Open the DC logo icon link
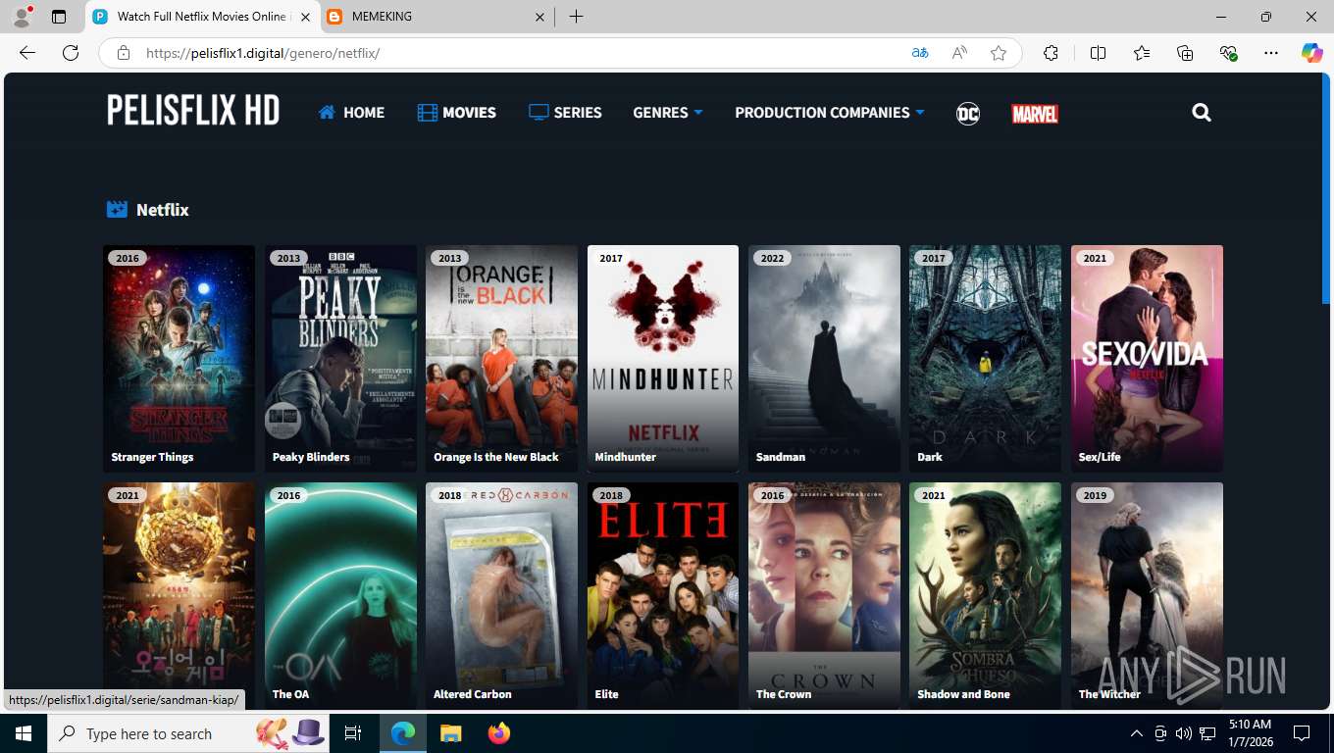 [968, 114]
